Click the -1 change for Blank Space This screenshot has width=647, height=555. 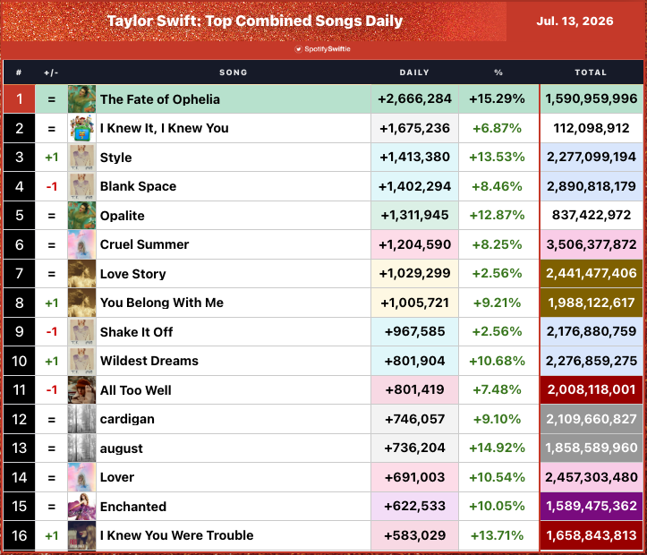(52, 186)
